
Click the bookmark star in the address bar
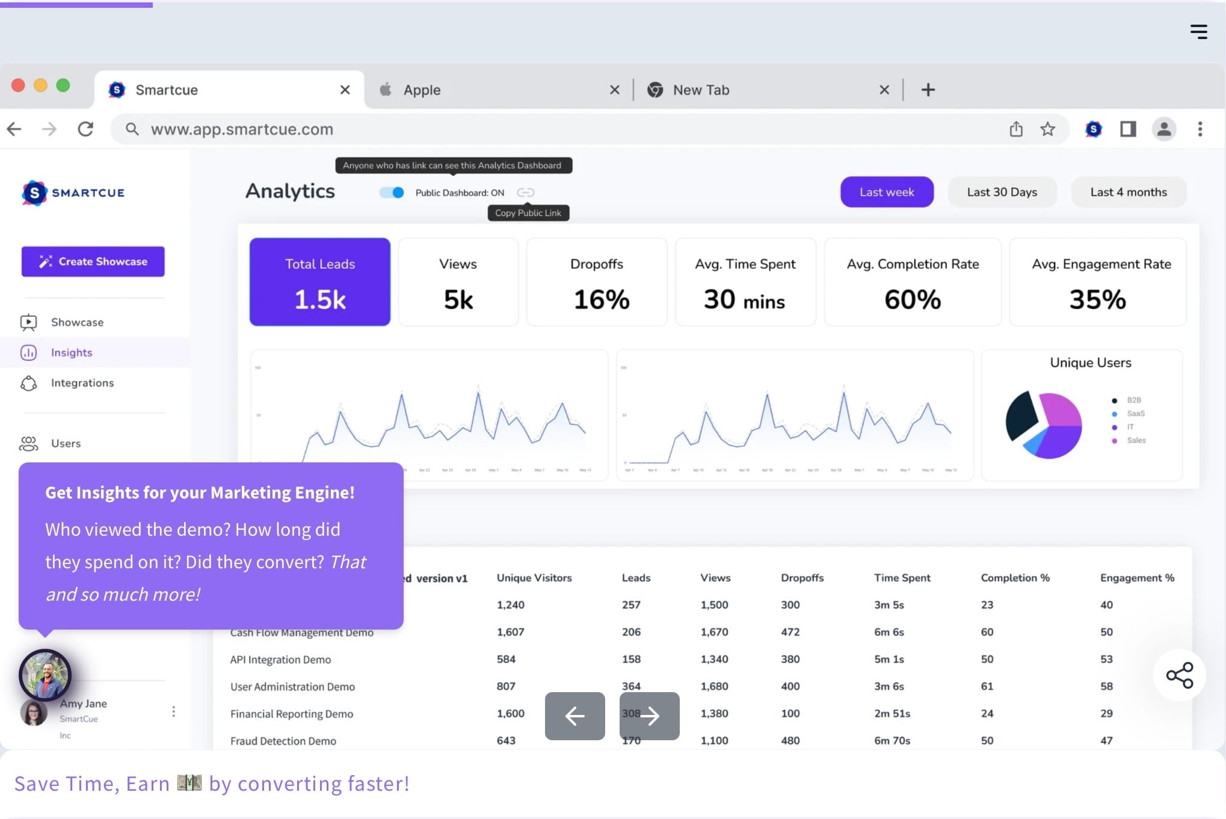(x=1048, y=129)
